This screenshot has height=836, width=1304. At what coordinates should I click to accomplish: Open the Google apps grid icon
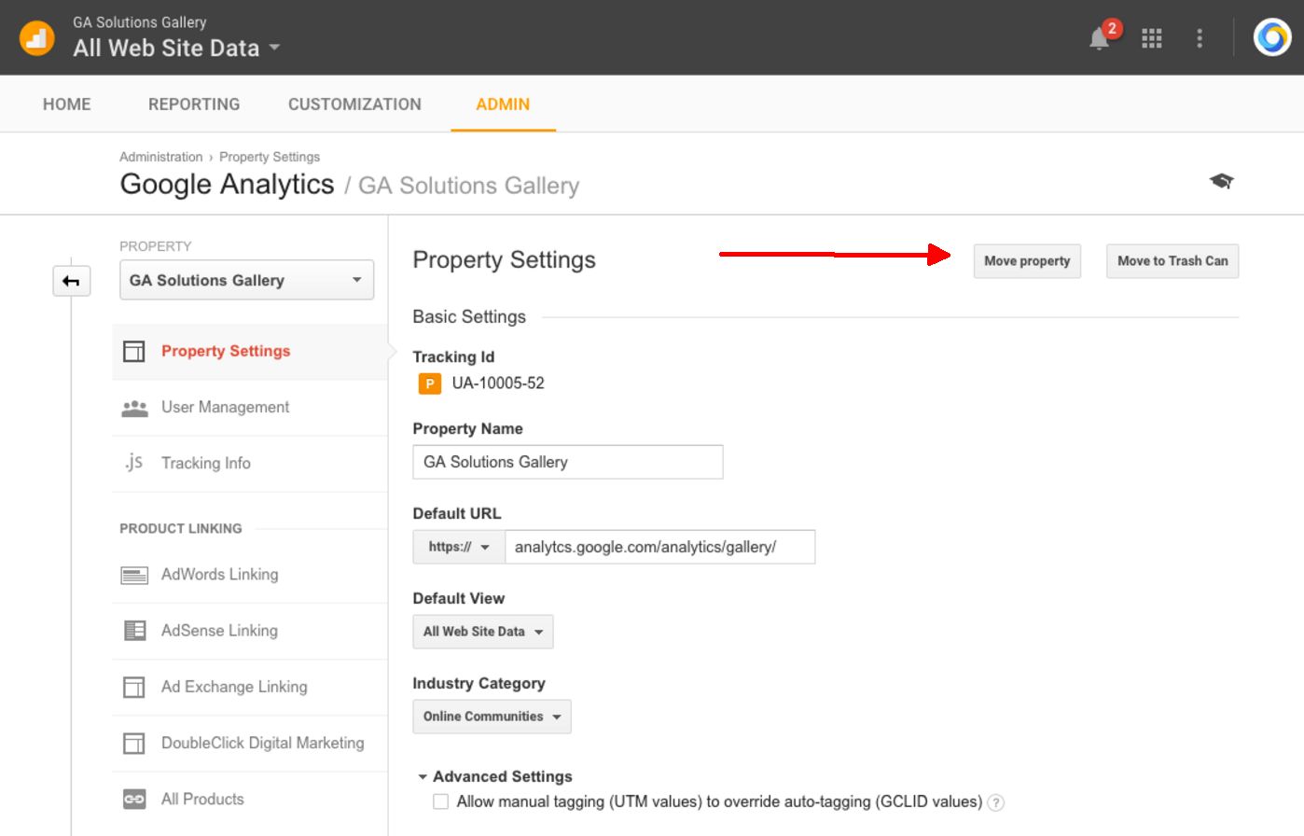point(1152,38)
